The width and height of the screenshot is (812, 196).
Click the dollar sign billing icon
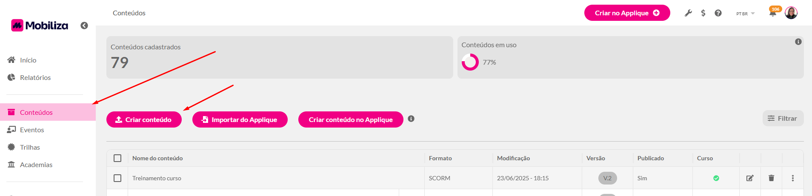tap(703, 13)
